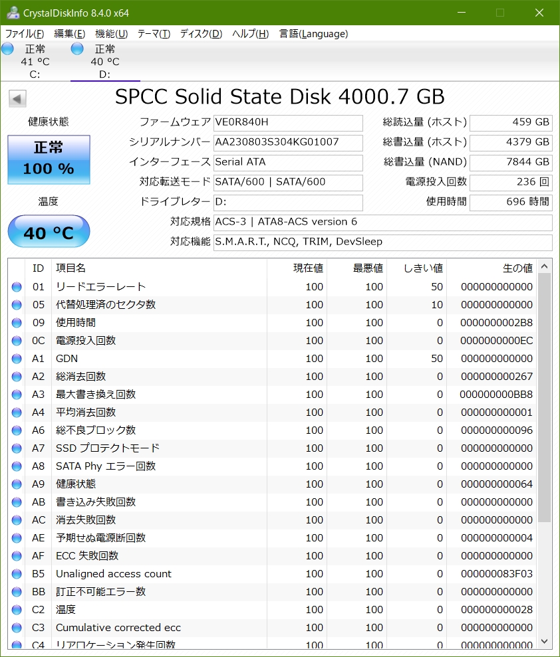Open the 言語(Language) menu

click(x=313, y=34)
